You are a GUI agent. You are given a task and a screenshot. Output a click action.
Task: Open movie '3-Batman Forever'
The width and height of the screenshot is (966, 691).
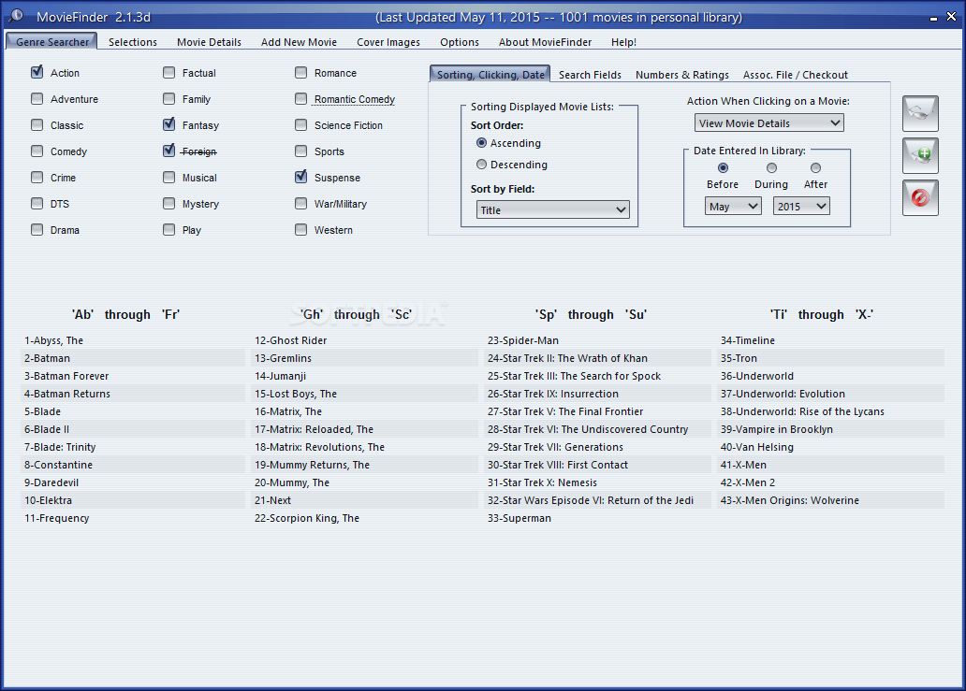66,376
